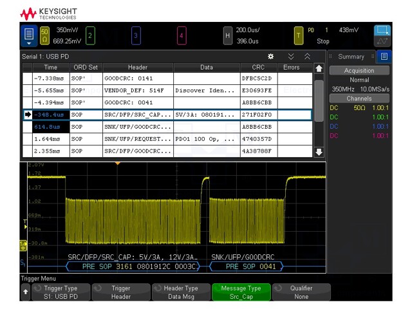Activate zoom box selection icon
The height and width of the screenshot is (309, 412).
click(382, 30)
